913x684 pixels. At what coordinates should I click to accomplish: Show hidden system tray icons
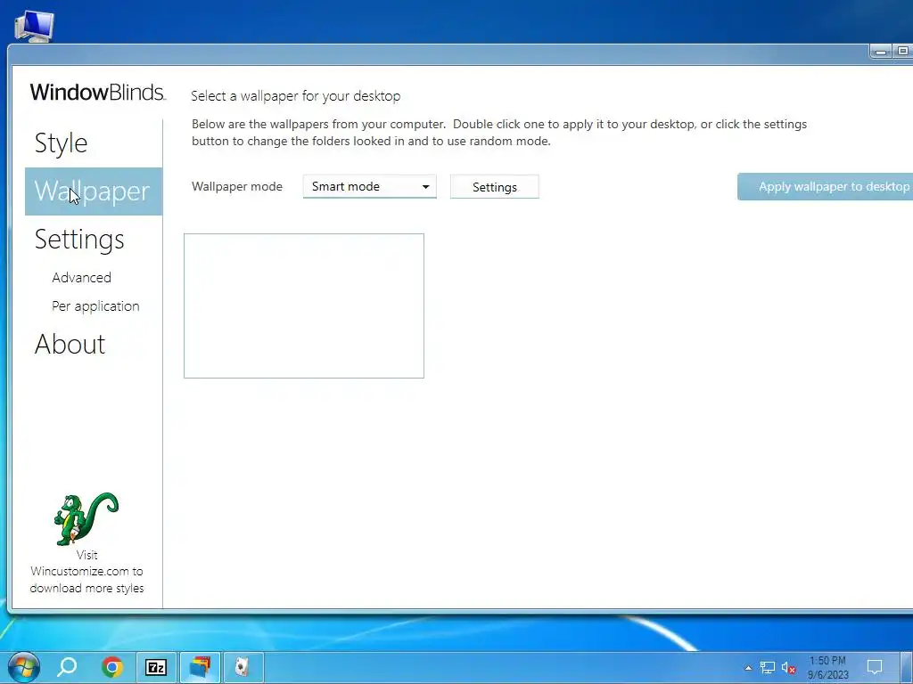(x=748, y=668)
